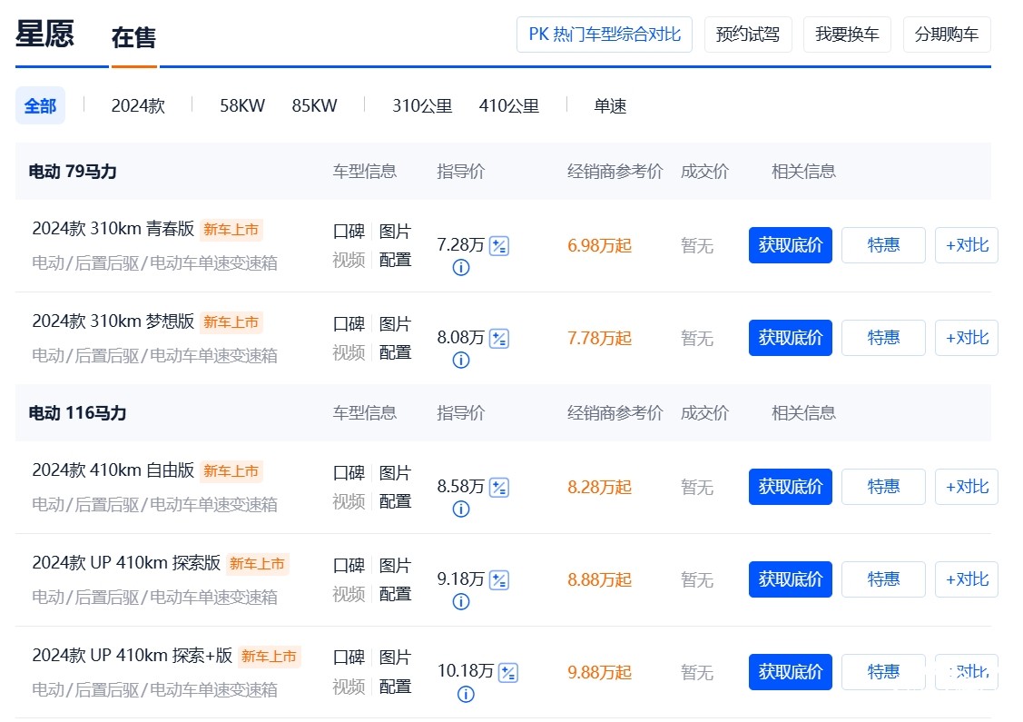Open price calculator icon beside 8.08万
This screenshot has height=722, width=1023.
click(x=499, y=339)
